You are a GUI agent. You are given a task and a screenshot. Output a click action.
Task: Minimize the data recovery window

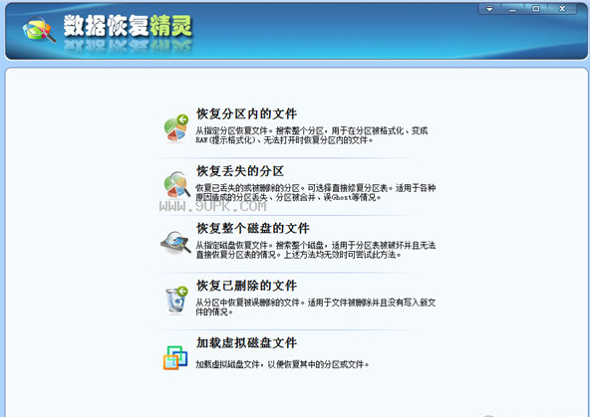511,9
